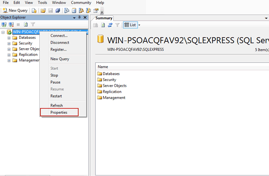Expand the Security tree node
This screenshot has width=269, height=176.
9,44
